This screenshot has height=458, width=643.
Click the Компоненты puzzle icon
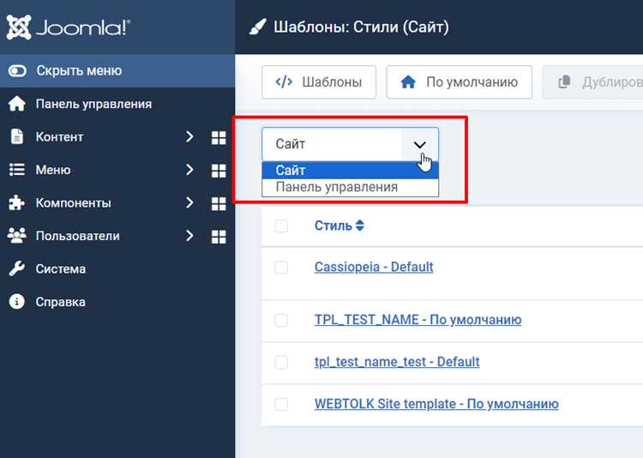(16, 202)
